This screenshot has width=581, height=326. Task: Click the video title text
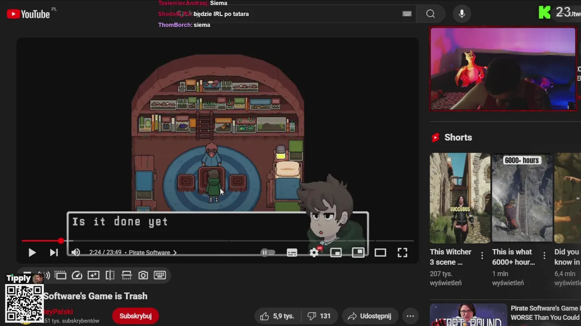click(x=95, y=296)
